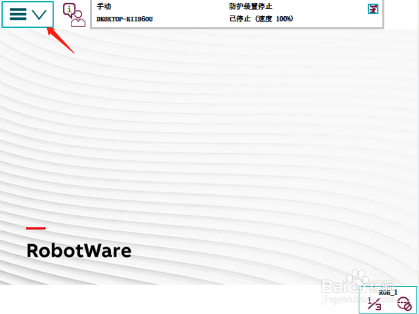Click the motion mode icon under ROB_1
Screen dimensions: 419x314
[x=404, y=304]
